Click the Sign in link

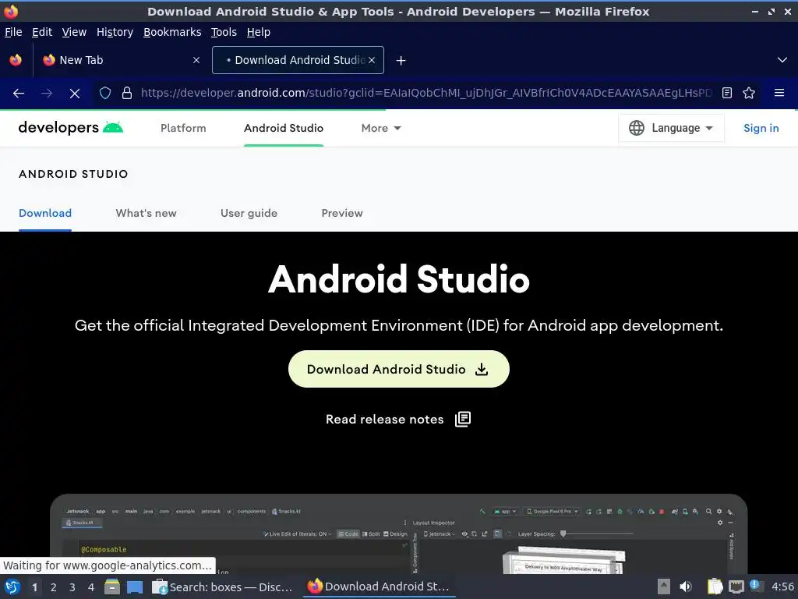761,129
